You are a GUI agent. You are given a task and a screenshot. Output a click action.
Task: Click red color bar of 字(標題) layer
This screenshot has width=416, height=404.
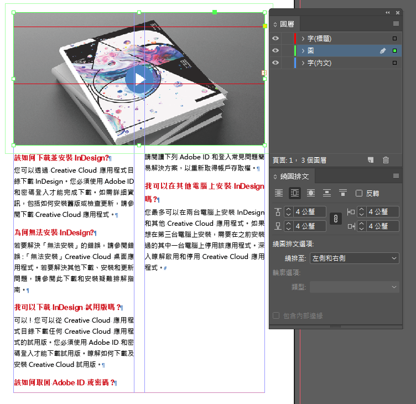click(x=295, y=39)
